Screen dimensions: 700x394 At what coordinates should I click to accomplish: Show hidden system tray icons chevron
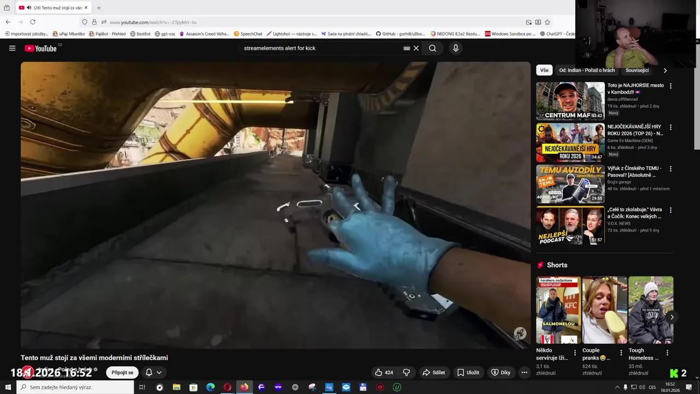[617, 387]
